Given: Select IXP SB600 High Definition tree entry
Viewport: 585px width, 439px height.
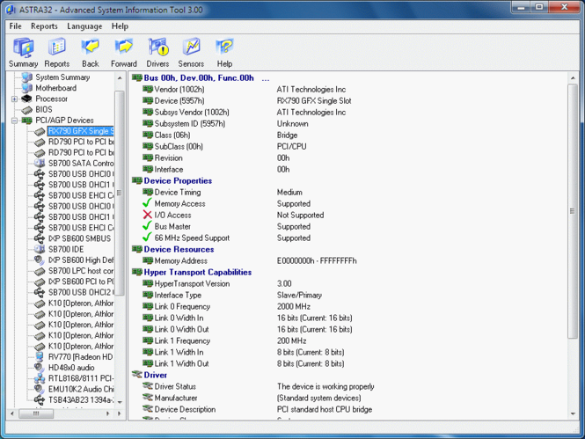Looking at the screenshot, I should [x=81, y=260].
